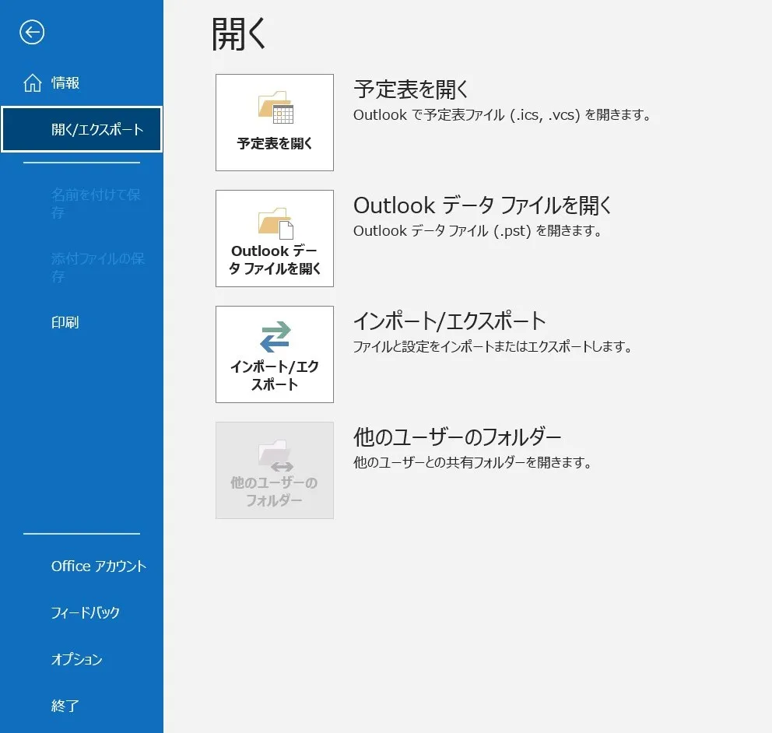The height and width of the screenshot is (733, 772).
Task: Click the back arrow circle icon
Action: point(32,33)
